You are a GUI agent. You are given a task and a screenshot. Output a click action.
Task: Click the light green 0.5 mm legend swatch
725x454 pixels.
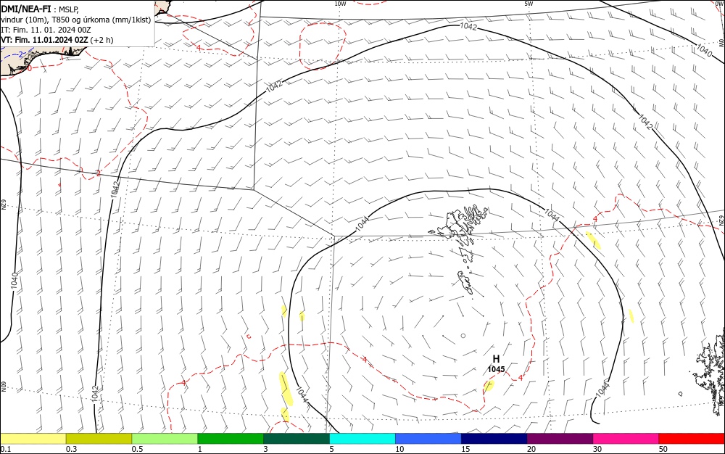click(165, 439)
